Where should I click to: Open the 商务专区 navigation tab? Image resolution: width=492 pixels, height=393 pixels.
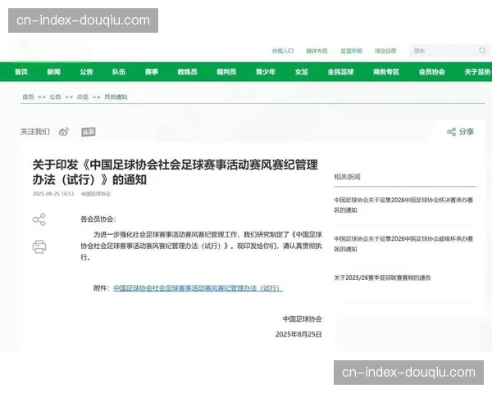click(x=386, y=72)
